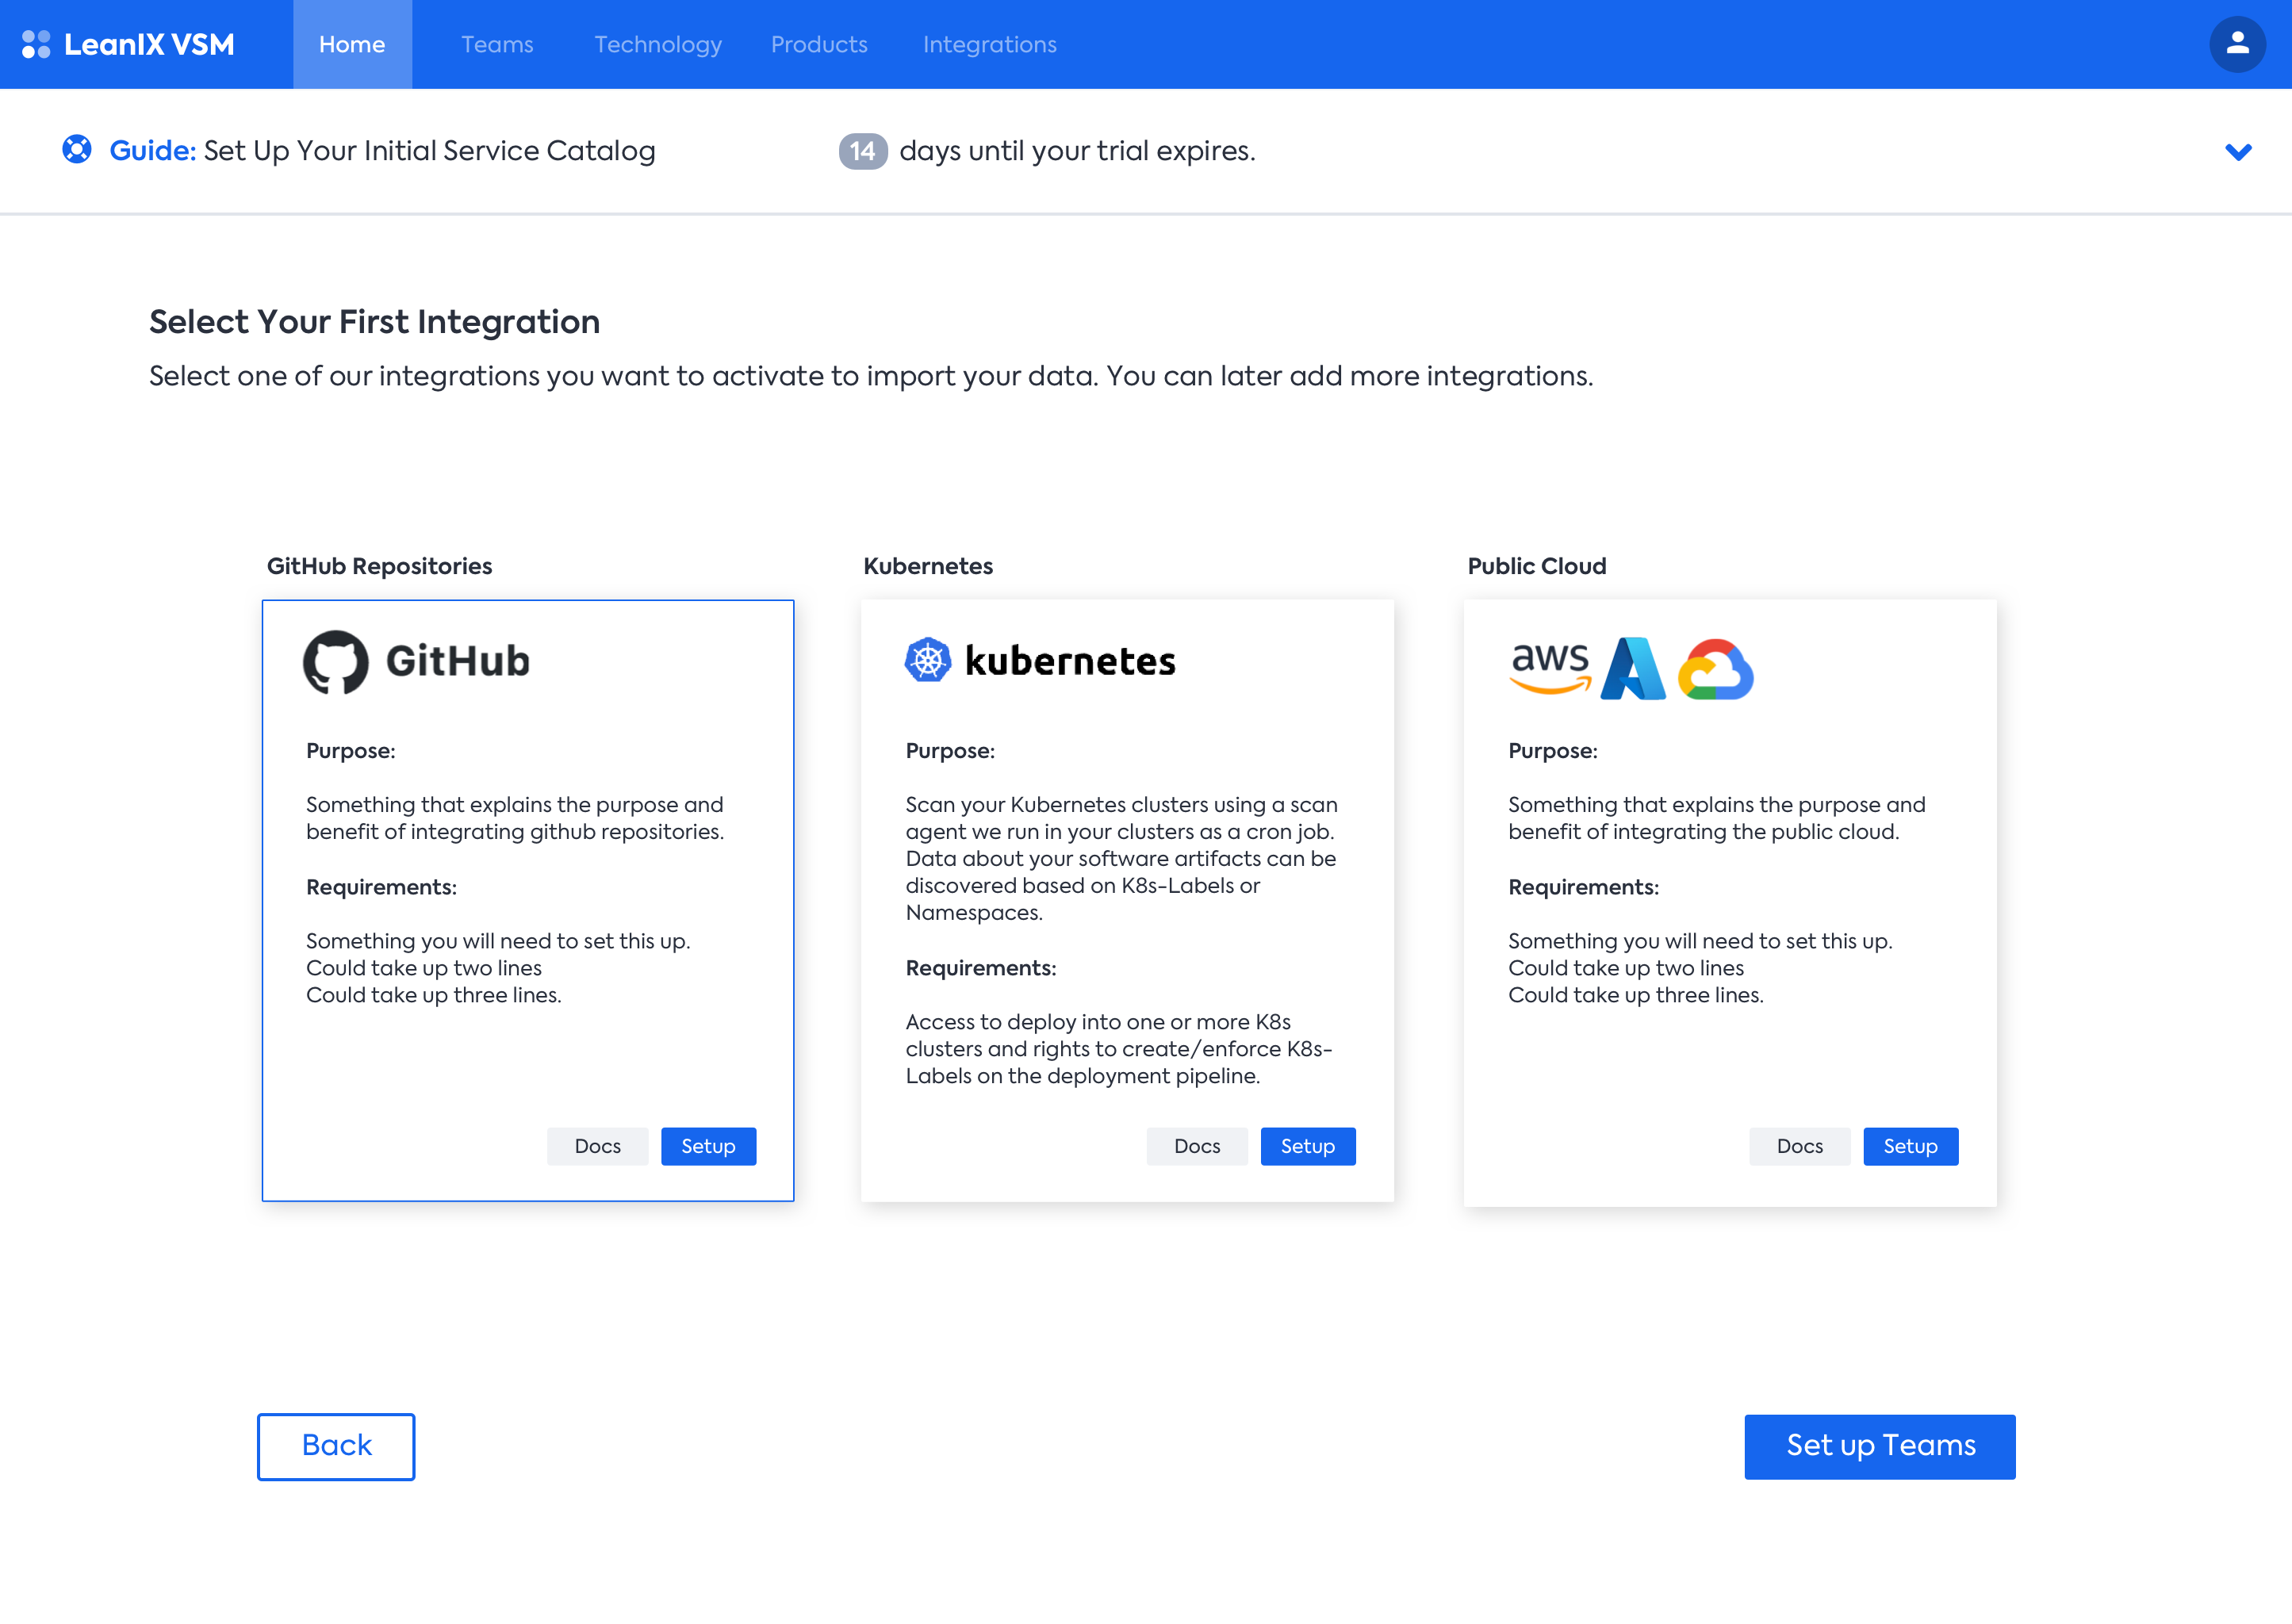
Task: Click the 'Guide:' link text
Action: pos(152,150)
